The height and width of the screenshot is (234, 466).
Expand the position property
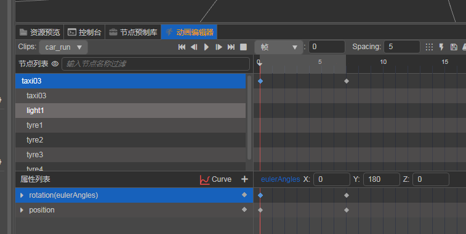[x=22, y=210]
